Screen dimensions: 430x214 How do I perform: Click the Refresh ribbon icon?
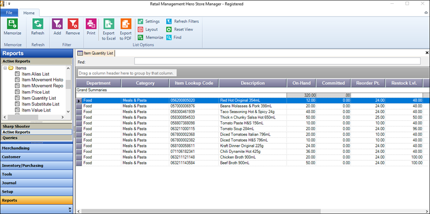[38, 24]
